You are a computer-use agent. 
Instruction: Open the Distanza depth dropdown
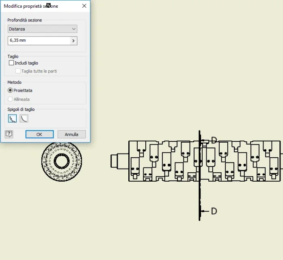pos(42,29)
